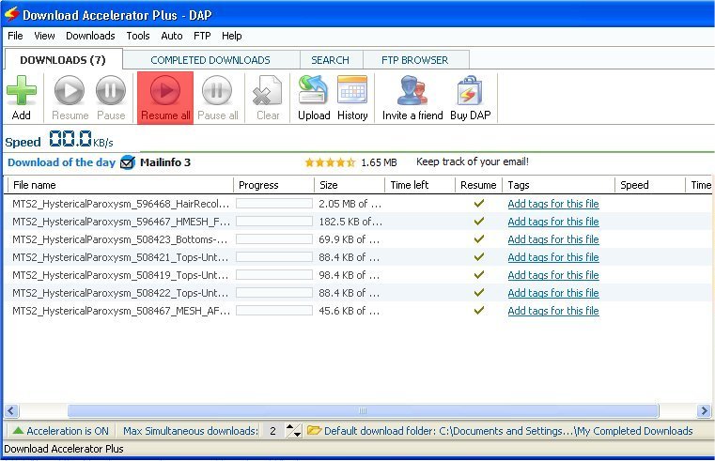Open the Auto menu
The width and height of the screenshot is (715, 461).
click(171, 36)
